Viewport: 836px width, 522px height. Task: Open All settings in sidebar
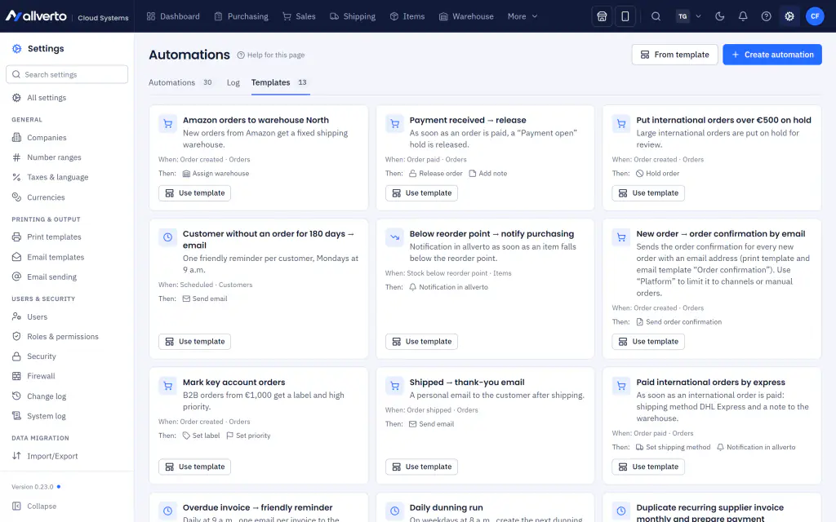coord(67,98)
